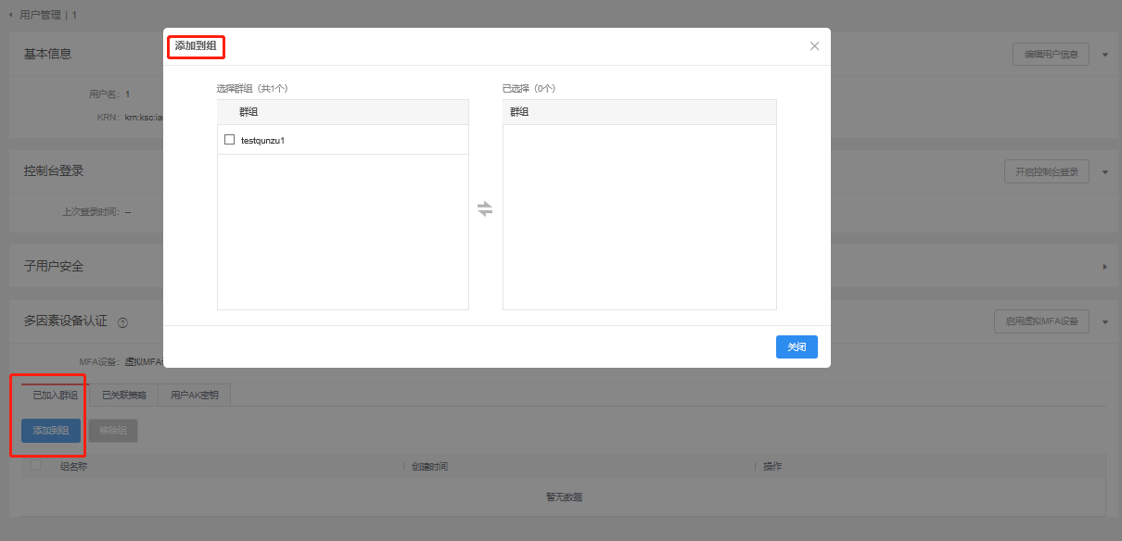Collapse the 控制台登录 section arrow
This screenshot has width=1122, height=541.
tap(1104, 172)
